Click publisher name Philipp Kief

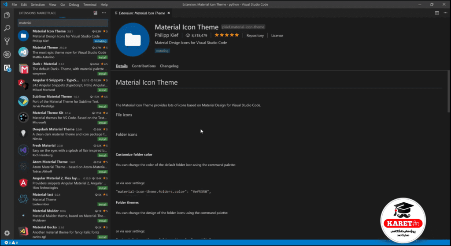click(166, 35)
